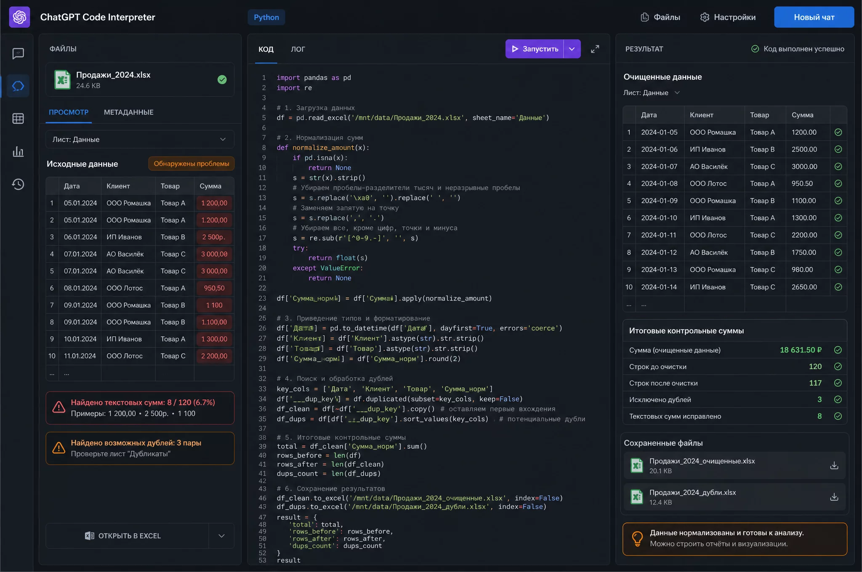Screen dimensions: 862x572
Task: Expand the ОТКРЫТЬ В EXCEL options arrow
Action: (x=221, y=536)
